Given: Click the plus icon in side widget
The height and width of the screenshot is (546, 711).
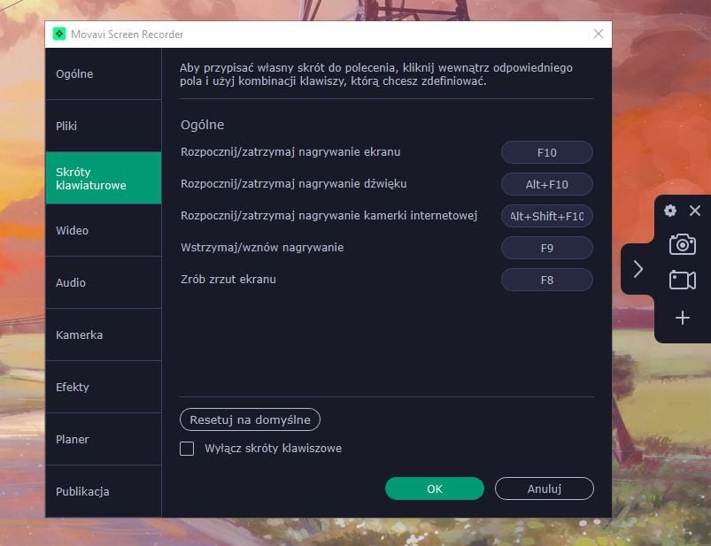Looking at the screenshot, I should coord(682,318).
